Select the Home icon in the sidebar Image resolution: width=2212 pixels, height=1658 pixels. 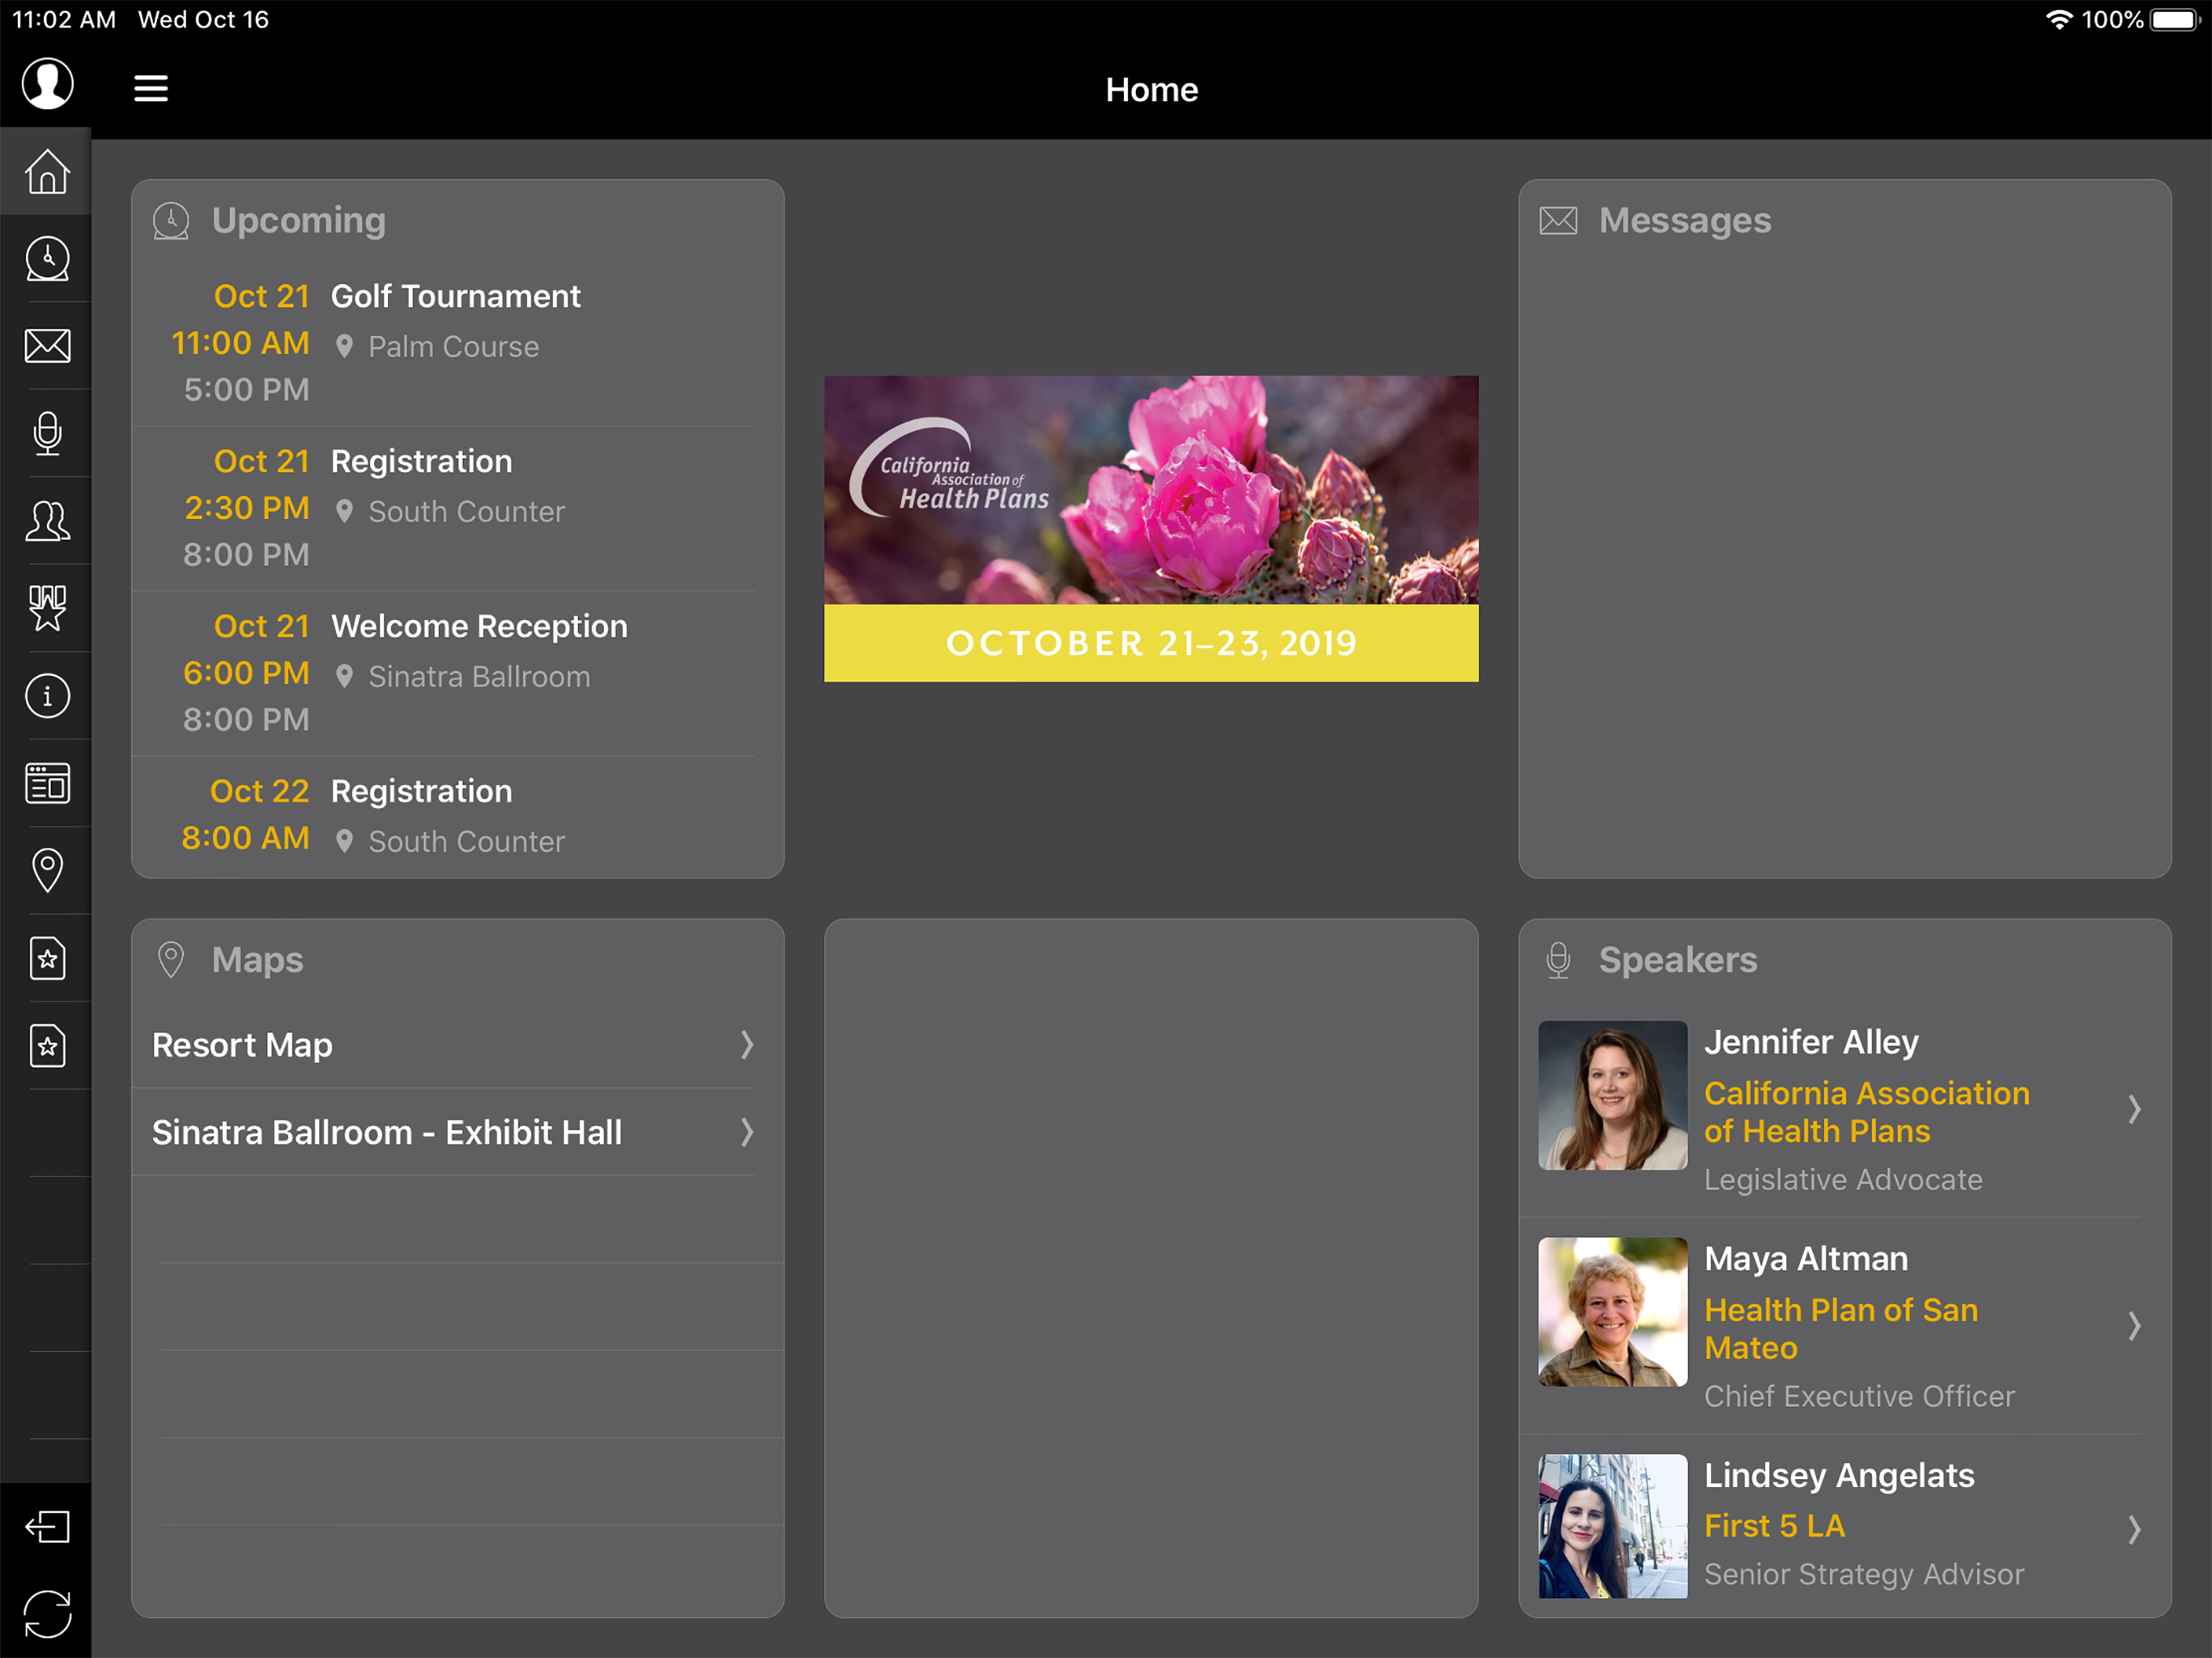tap(47, 171)
